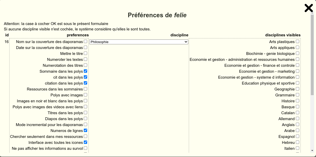
Task: Close the preferences dialog with the X icon
Action: pos(309,8)
